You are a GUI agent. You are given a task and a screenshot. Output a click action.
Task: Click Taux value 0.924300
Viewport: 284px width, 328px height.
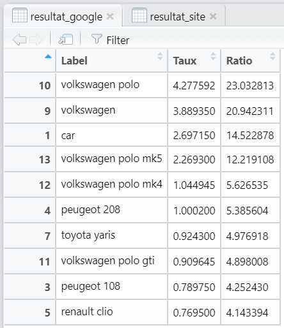194,236
